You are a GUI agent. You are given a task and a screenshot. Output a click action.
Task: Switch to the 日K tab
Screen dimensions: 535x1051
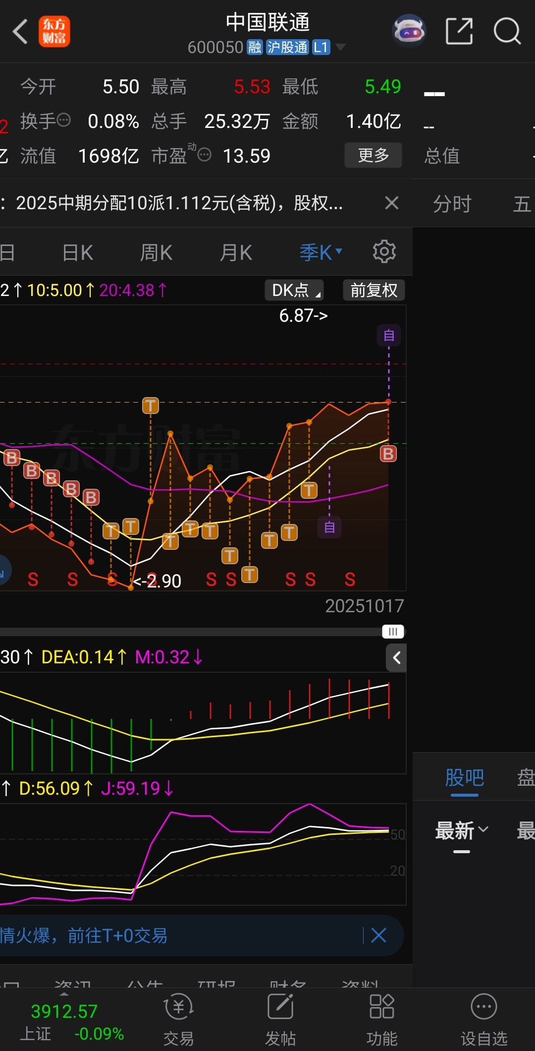pyautogui.click(x=78, y=253)
